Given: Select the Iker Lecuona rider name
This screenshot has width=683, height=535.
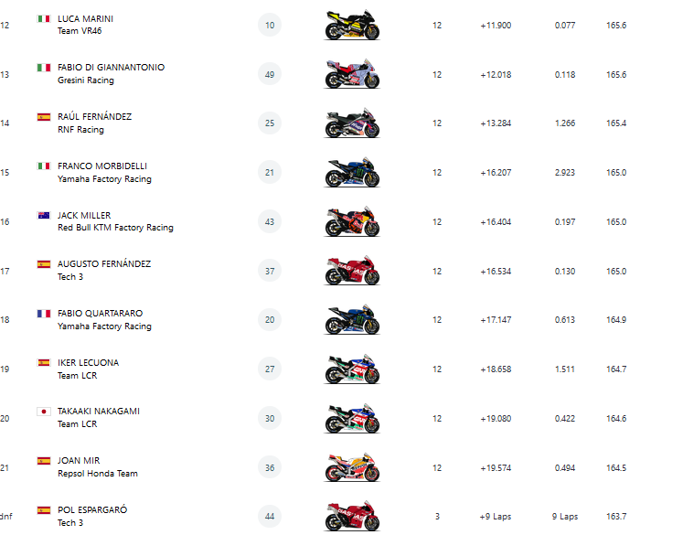Looking at the screenshot, I should point(88,362).
